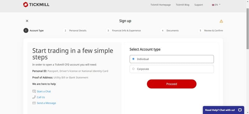Click the Call Us phone icon
The width and height of the screenshot is (249, 114).
pyautogui.click(x=34, y=97)
